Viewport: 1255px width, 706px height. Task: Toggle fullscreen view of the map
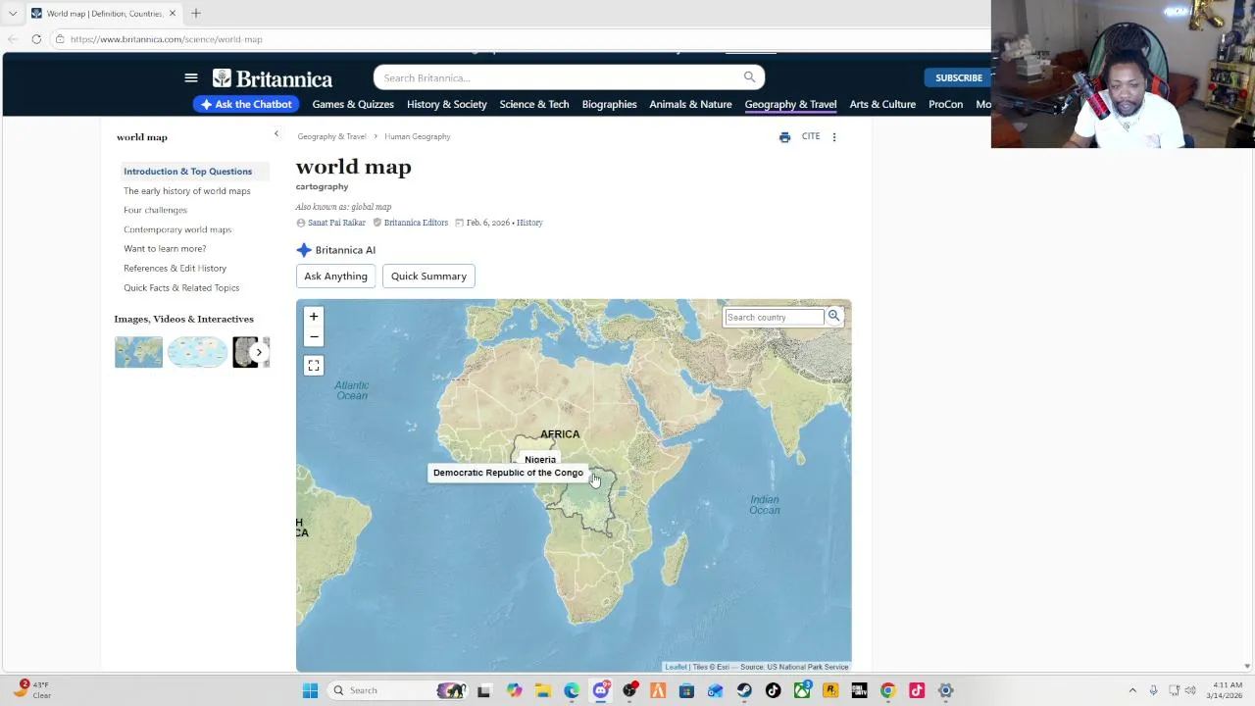[314, 366]
